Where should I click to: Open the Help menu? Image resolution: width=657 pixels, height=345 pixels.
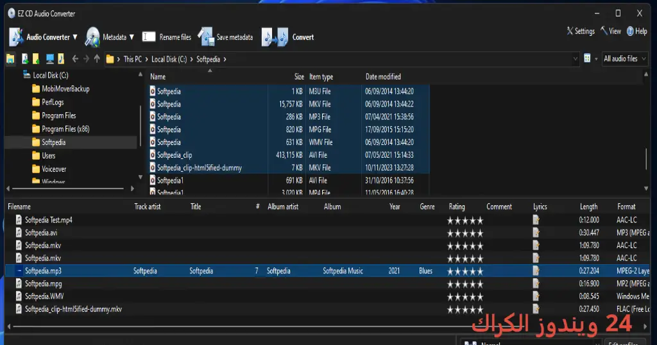pos(637,31)
